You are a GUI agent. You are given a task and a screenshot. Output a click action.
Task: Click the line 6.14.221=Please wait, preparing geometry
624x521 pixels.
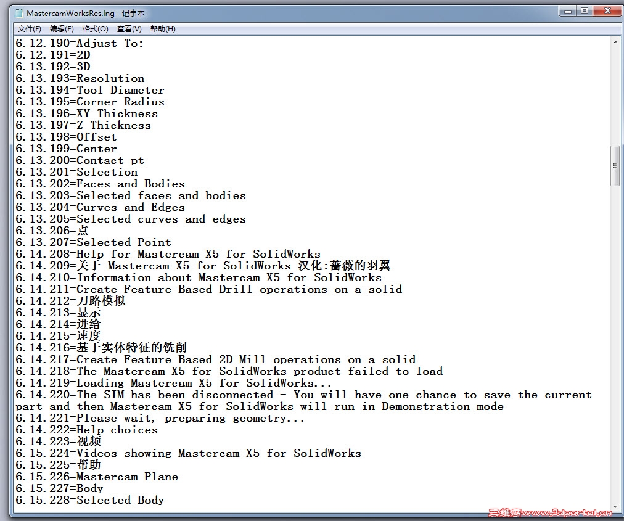click(160, 418)
